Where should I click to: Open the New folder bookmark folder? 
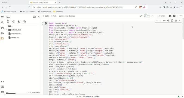58,11
